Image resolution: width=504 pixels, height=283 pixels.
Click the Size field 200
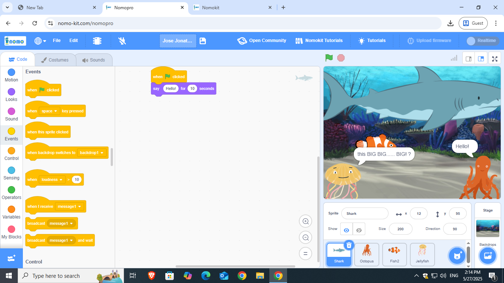[400, 229]
